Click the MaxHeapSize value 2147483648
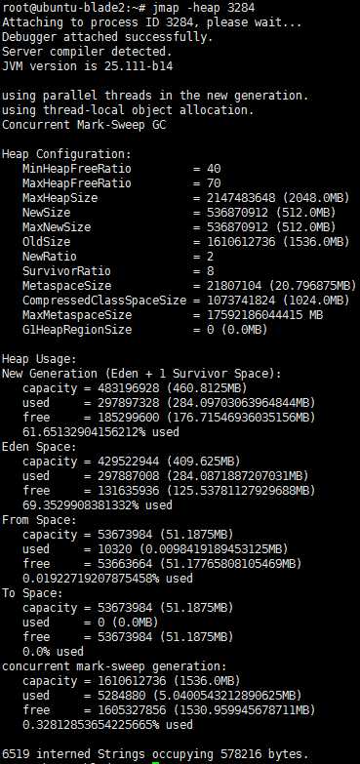360x764 pixels. point(234,198)
